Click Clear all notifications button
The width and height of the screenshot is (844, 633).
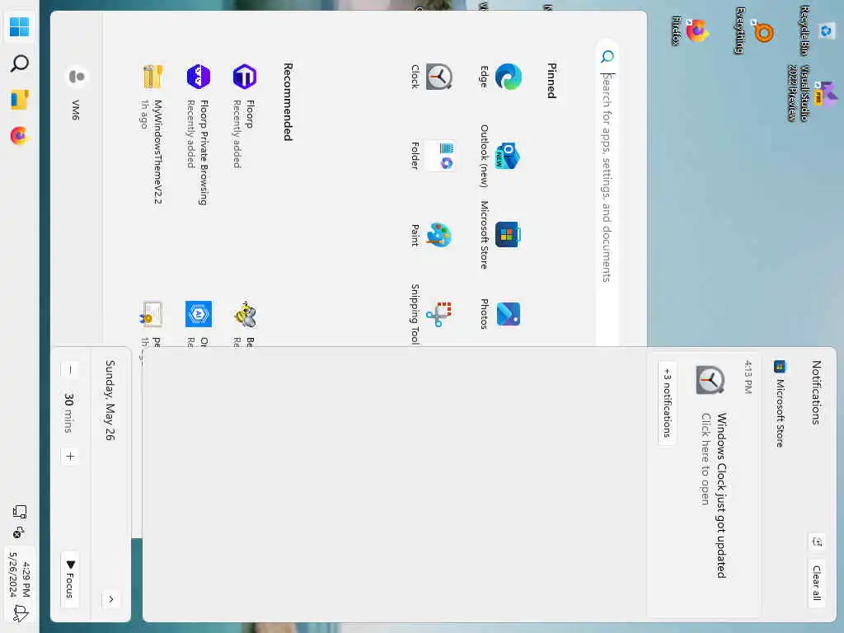817,583
